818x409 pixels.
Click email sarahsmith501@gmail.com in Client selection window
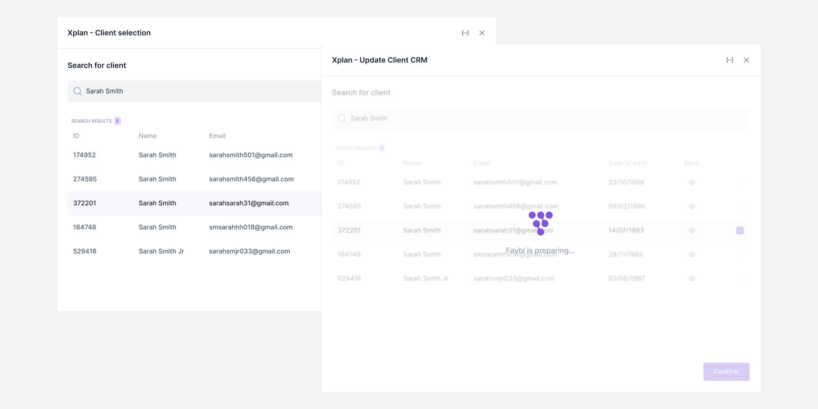pos(251,155)
